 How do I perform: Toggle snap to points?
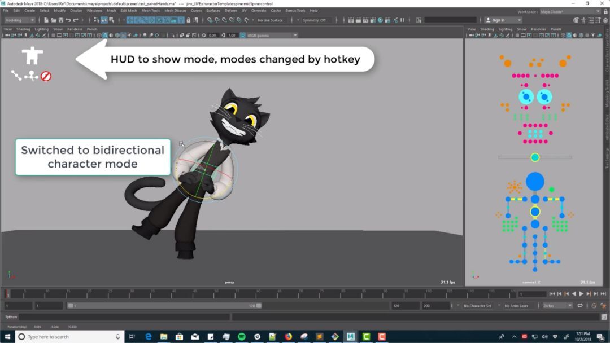click(x=224, y=20)
